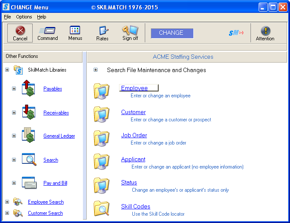Click the Employee Search folder icon
The width and height of the screenshot is (290, 223).
pos(18,202)
